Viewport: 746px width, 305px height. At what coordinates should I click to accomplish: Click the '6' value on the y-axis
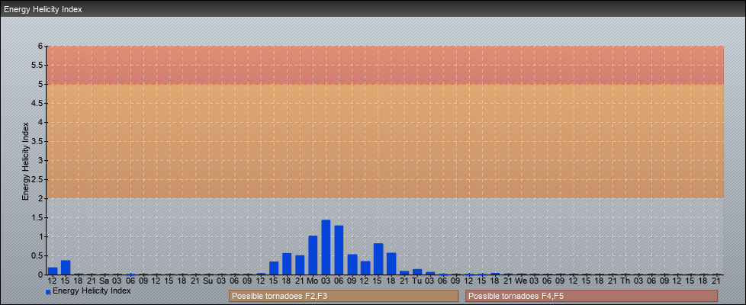click(x=41, y=46)
